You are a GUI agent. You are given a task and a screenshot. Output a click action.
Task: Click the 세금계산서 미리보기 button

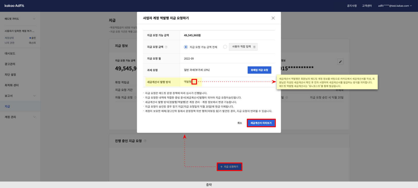[x=261, y=123]
